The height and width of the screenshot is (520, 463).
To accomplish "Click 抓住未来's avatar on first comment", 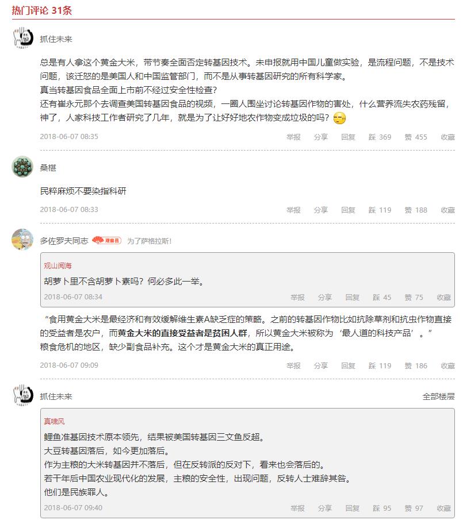I will (x=22, y=38).
